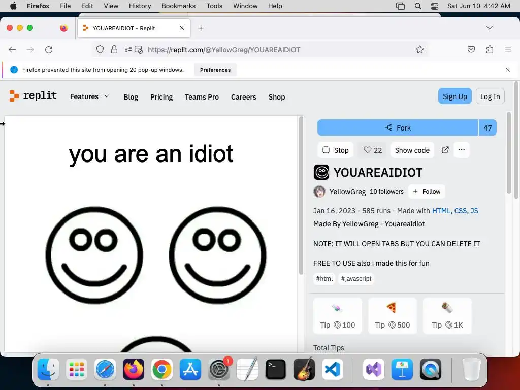Click the blocked pop-up icon in the address bar

point(139,50)
